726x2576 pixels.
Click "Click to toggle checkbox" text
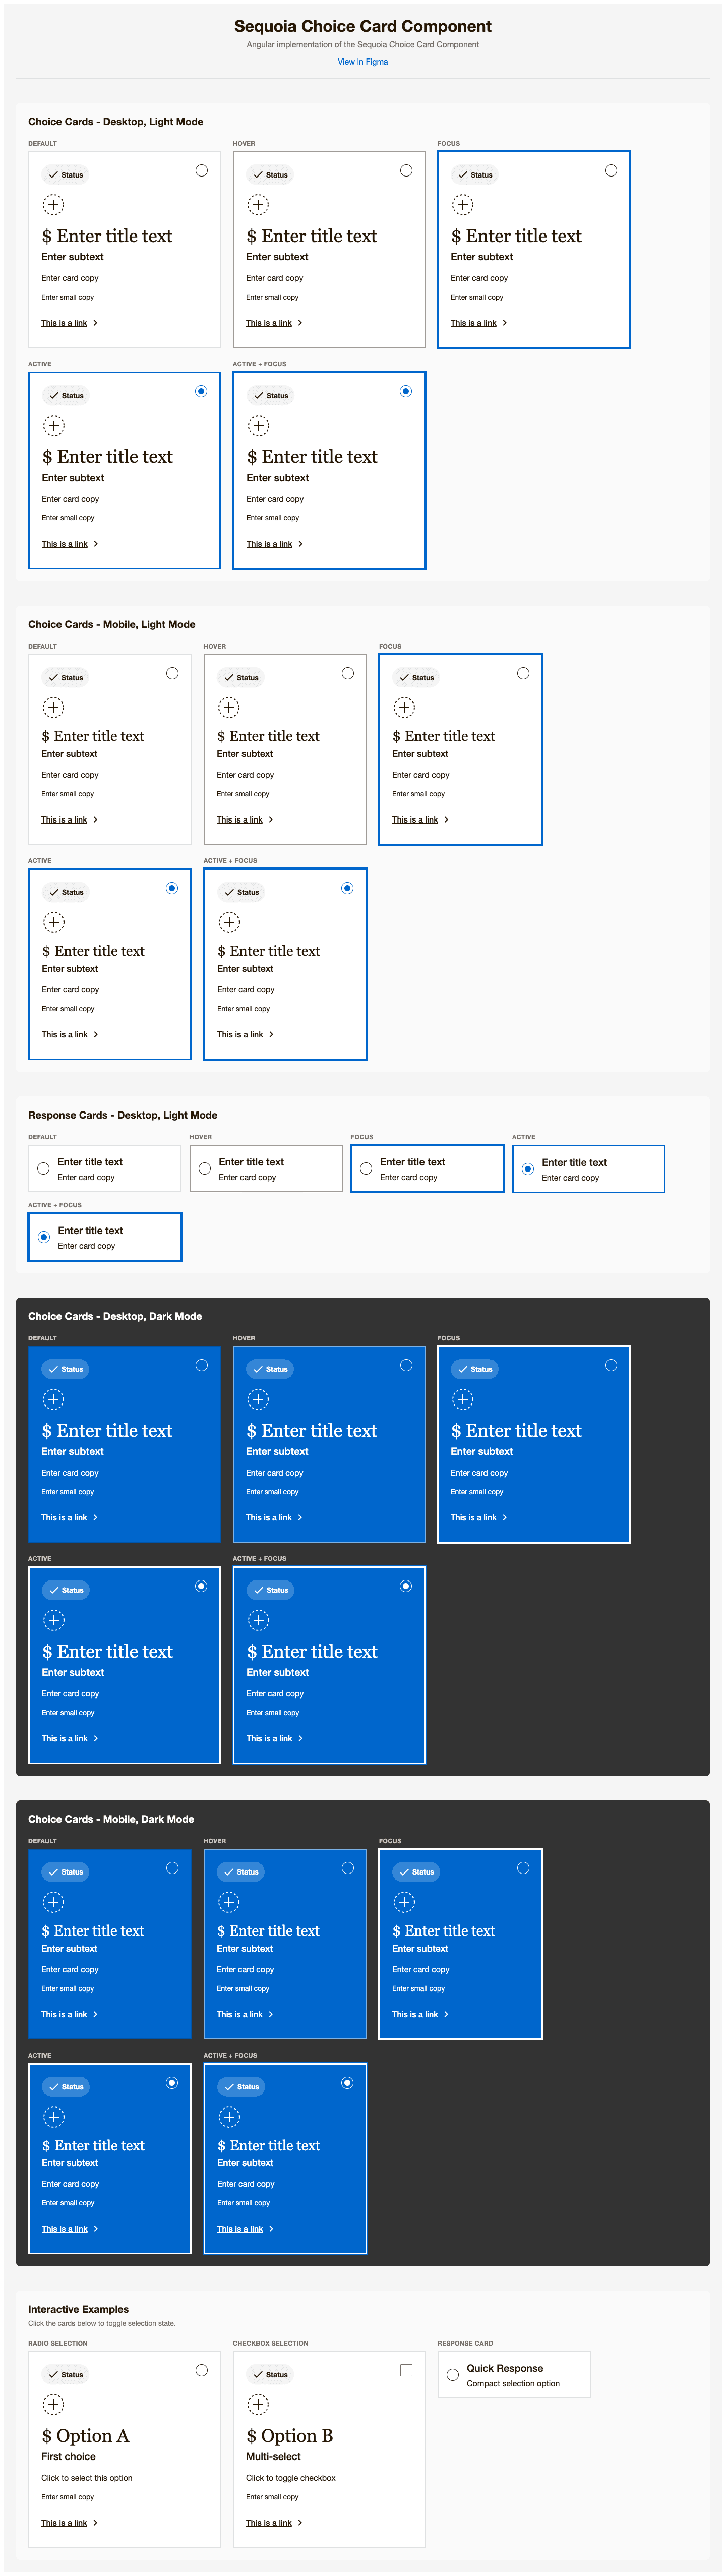(x=291, y=2478)
